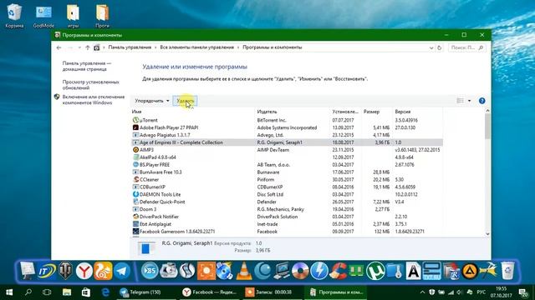535x300 pixels.
Task: Select Adobe Flash Player 27 PPAPI
Action: point(287,127)
